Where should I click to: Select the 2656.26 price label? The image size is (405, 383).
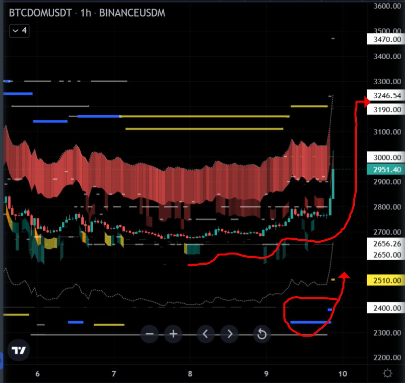386,243
